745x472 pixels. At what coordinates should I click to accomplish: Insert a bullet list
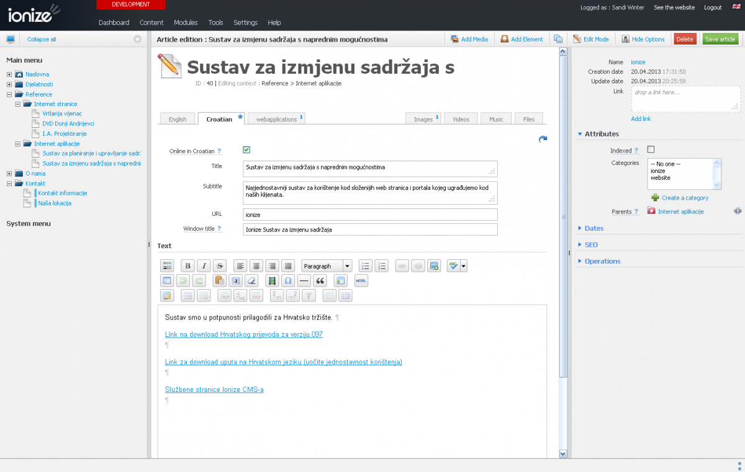pyautogui.click(x=366, y=266)
